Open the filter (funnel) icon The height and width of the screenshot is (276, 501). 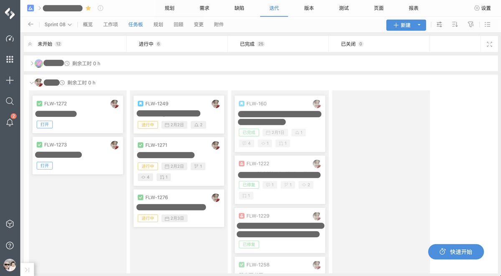pos(471,25)
